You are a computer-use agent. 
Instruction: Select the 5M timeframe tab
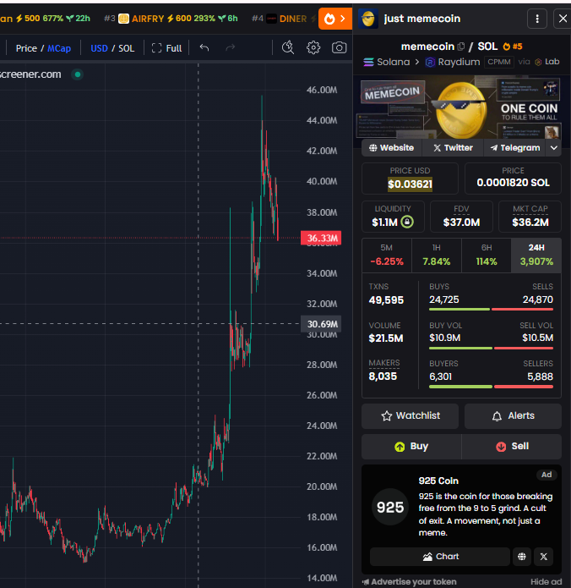(x=386, y=255)
